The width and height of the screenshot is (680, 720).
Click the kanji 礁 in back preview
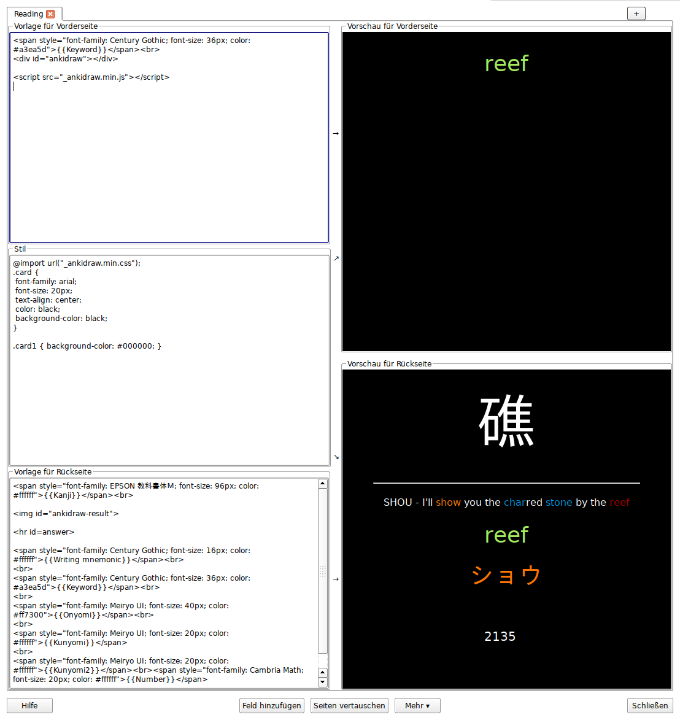point(506,422)
